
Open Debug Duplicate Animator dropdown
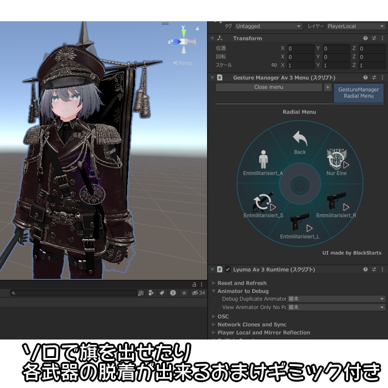pyautogui.click(x=336, y=299)
